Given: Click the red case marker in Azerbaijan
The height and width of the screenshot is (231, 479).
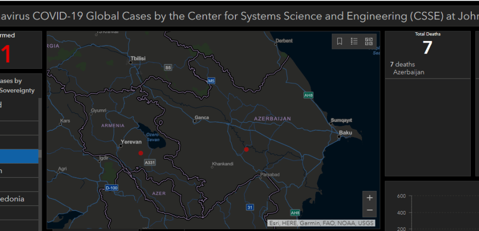Looking at the screenshot, I should point(246,149).
